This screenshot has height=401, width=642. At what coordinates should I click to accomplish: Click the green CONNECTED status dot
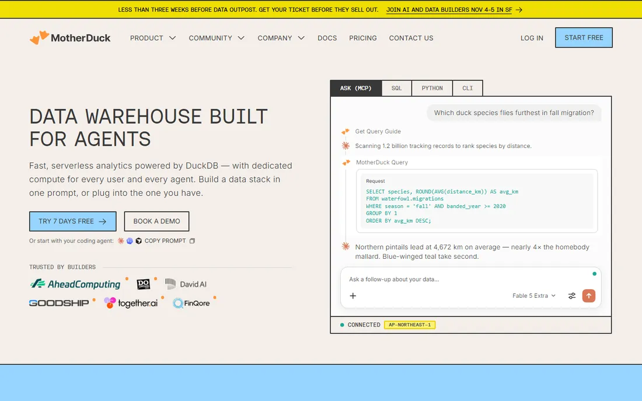[x=342, y=325]
